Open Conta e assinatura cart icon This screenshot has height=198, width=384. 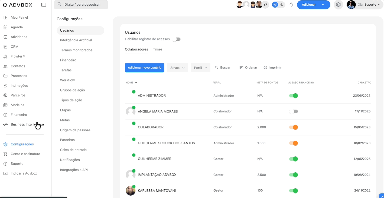[5, 154]
